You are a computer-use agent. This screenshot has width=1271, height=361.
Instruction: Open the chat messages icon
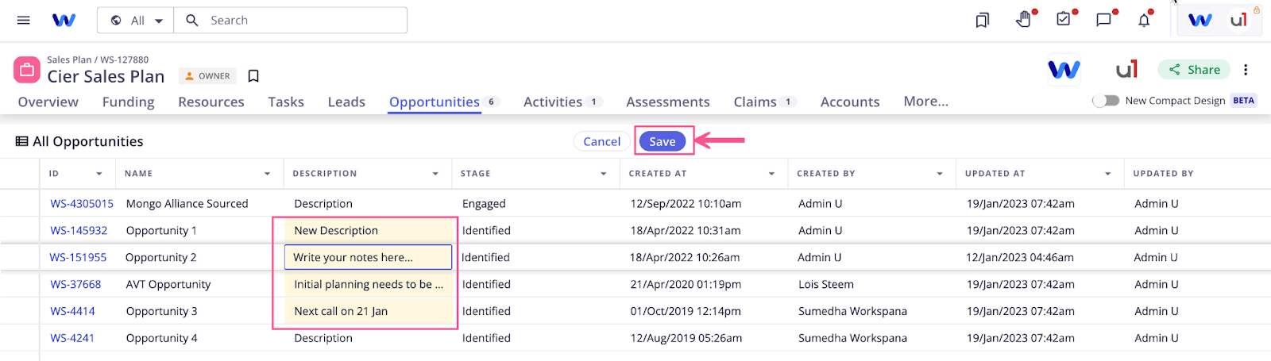pos(1104,20)
